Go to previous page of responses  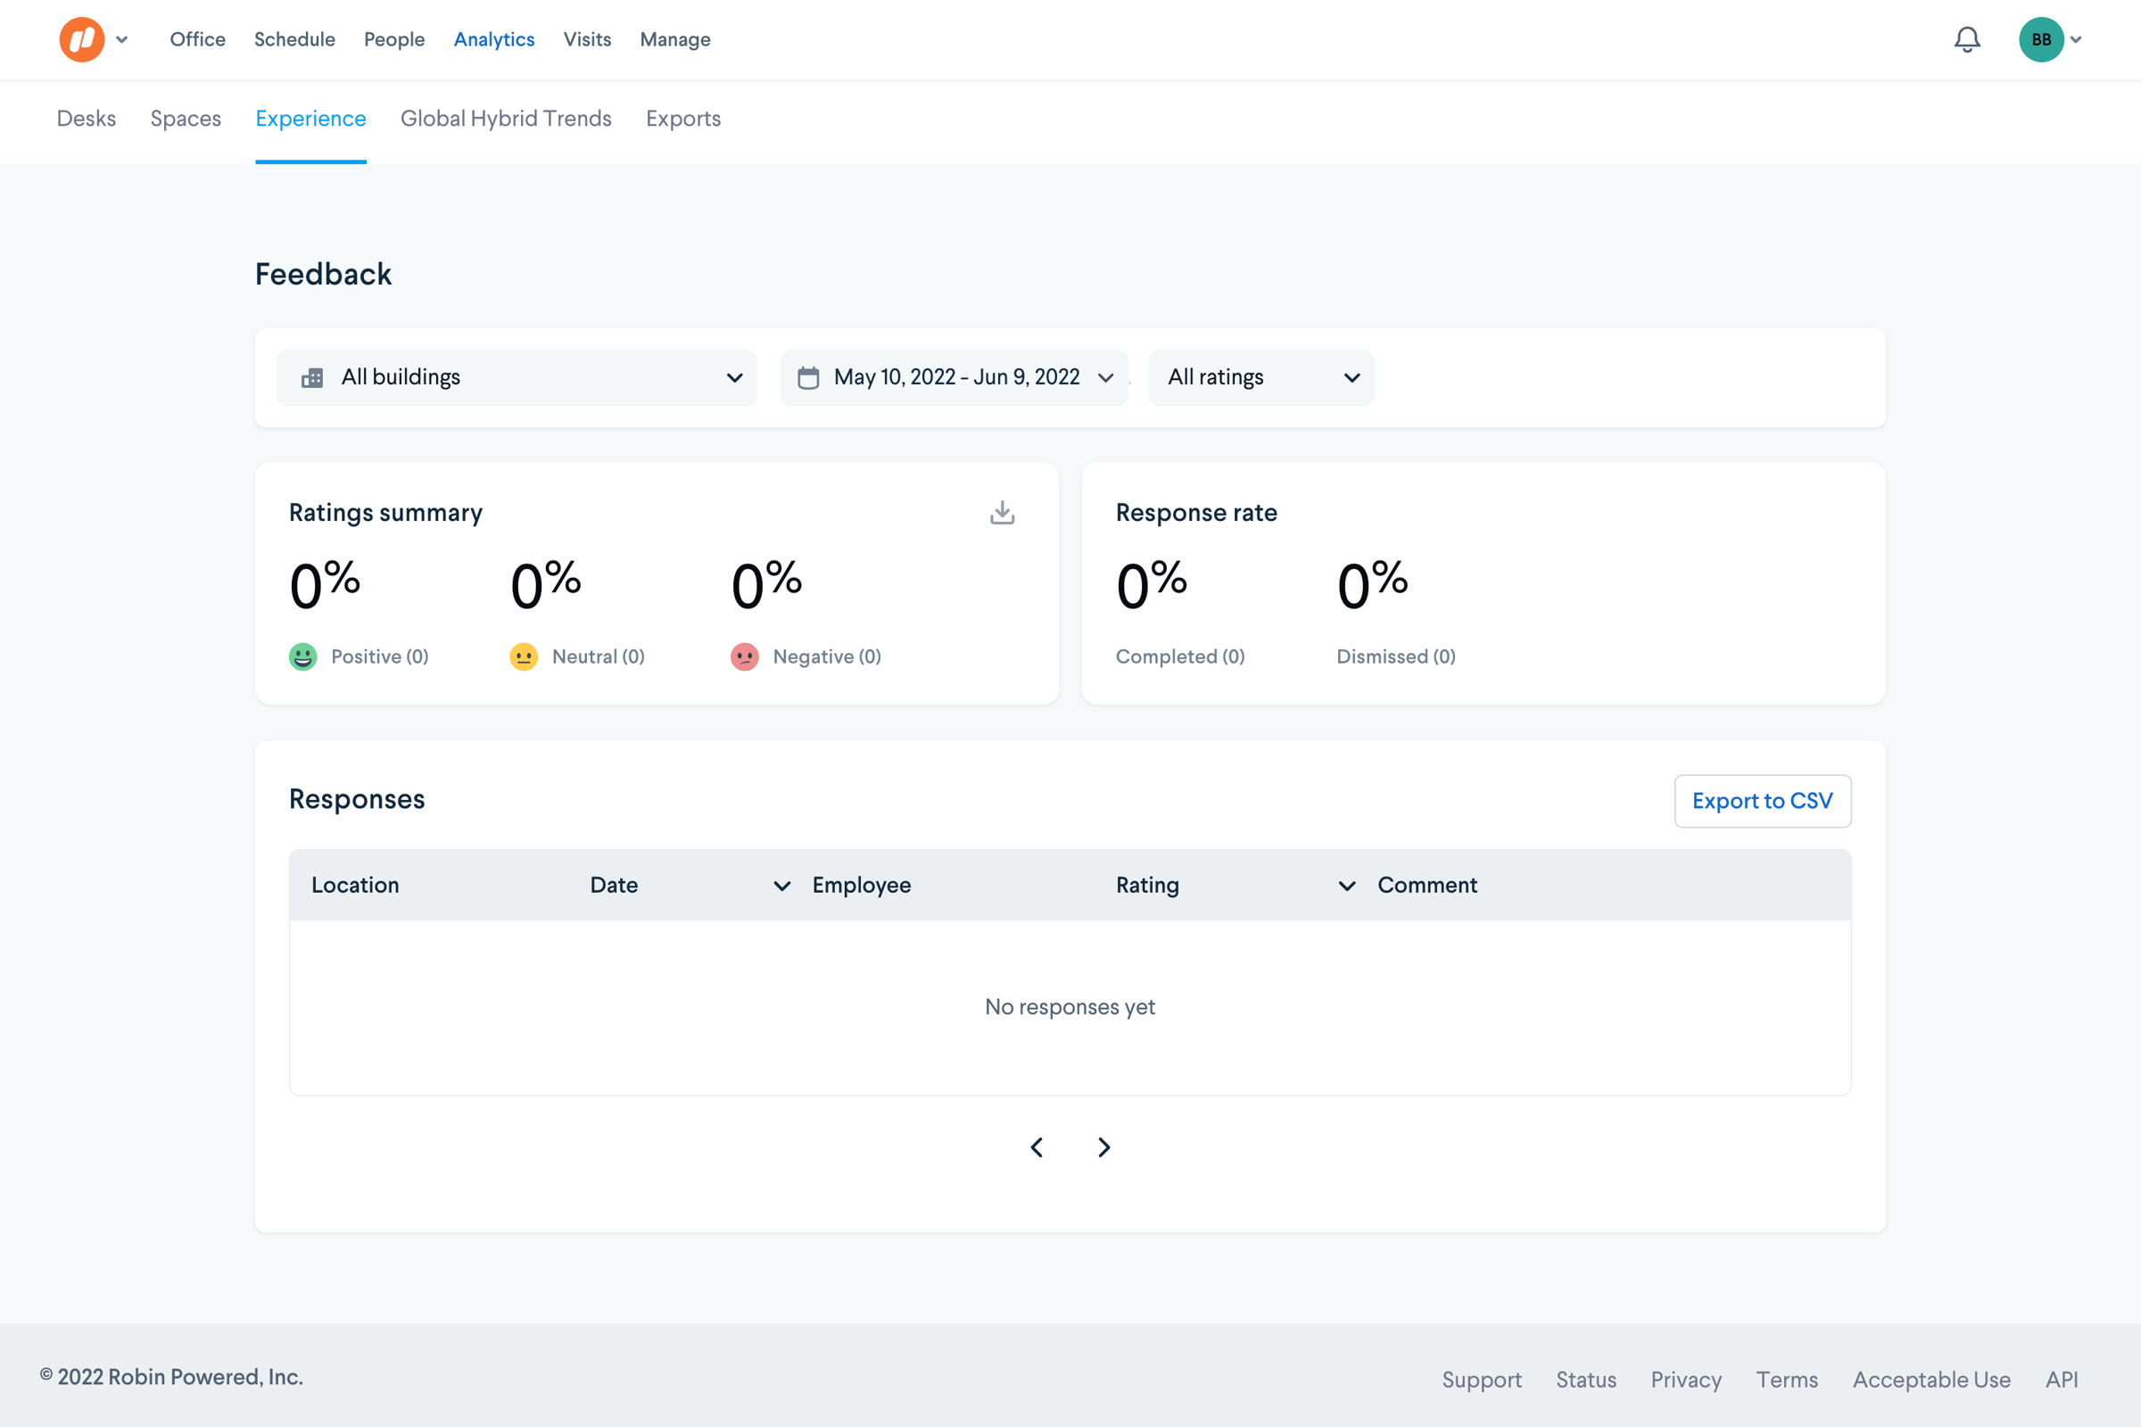tap(1037, 1147)
